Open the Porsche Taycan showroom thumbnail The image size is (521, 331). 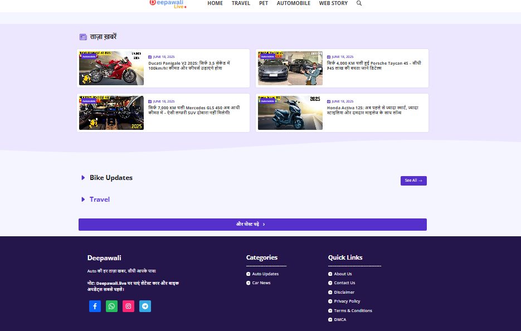290,68
